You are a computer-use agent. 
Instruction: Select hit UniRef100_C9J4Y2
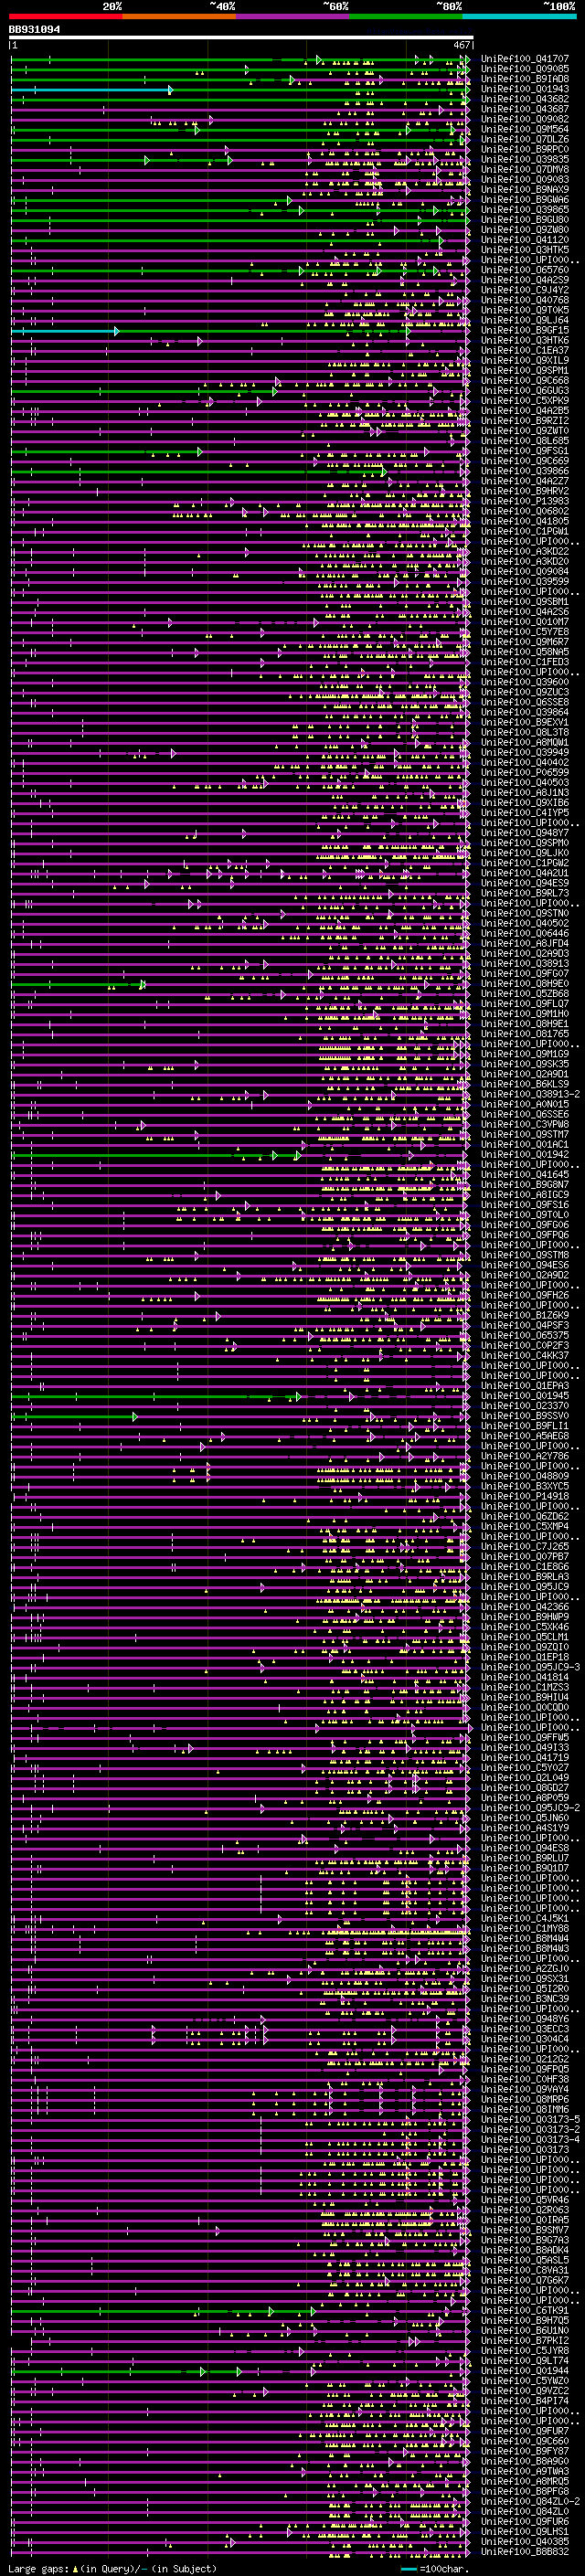pos(525,290)
